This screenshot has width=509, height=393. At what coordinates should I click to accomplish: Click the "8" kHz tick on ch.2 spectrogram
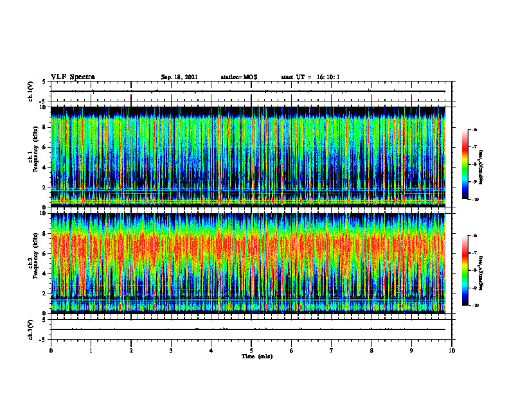(45, 234)
